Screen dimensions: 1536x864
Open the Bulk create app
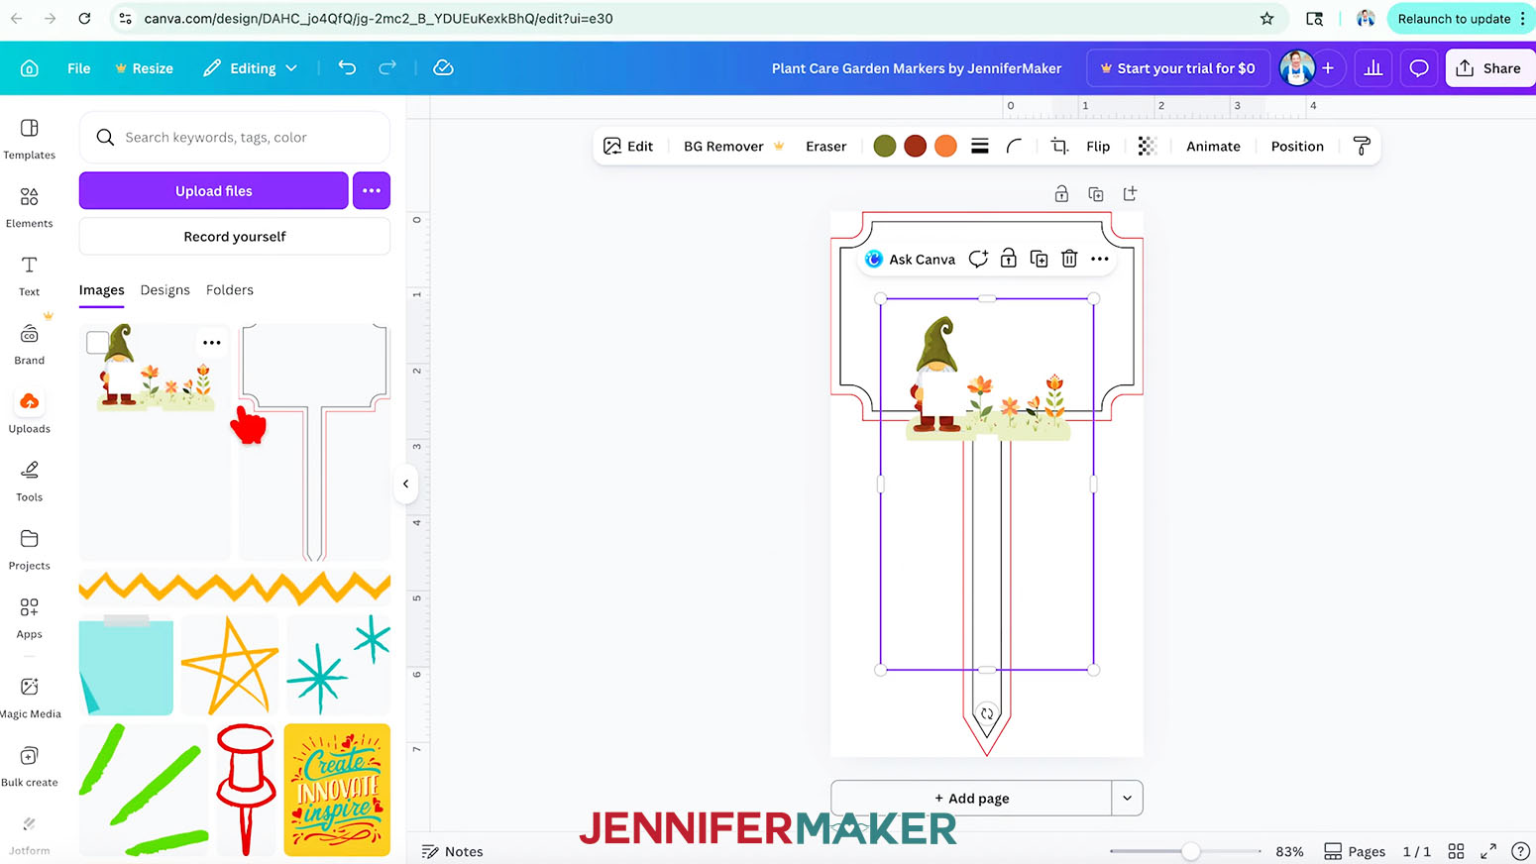30,766
